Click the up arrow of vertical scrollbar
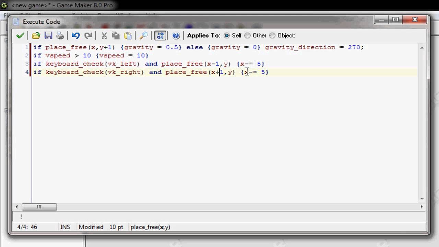This screenshot has width=439, height=247. point(422,48)
